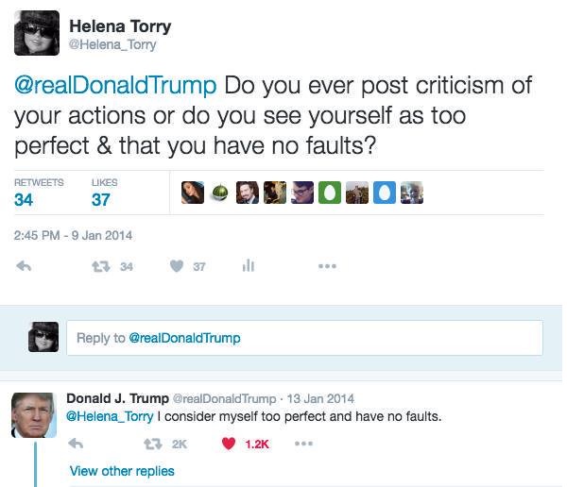Like Helena Torry's tweet
Screen dimensions: 567x487
[x=176, y=267]
